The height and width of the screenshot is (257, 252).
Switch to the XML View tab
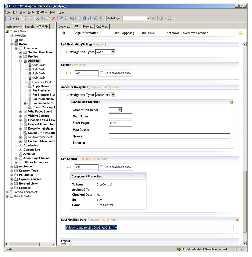click(102, 27)
